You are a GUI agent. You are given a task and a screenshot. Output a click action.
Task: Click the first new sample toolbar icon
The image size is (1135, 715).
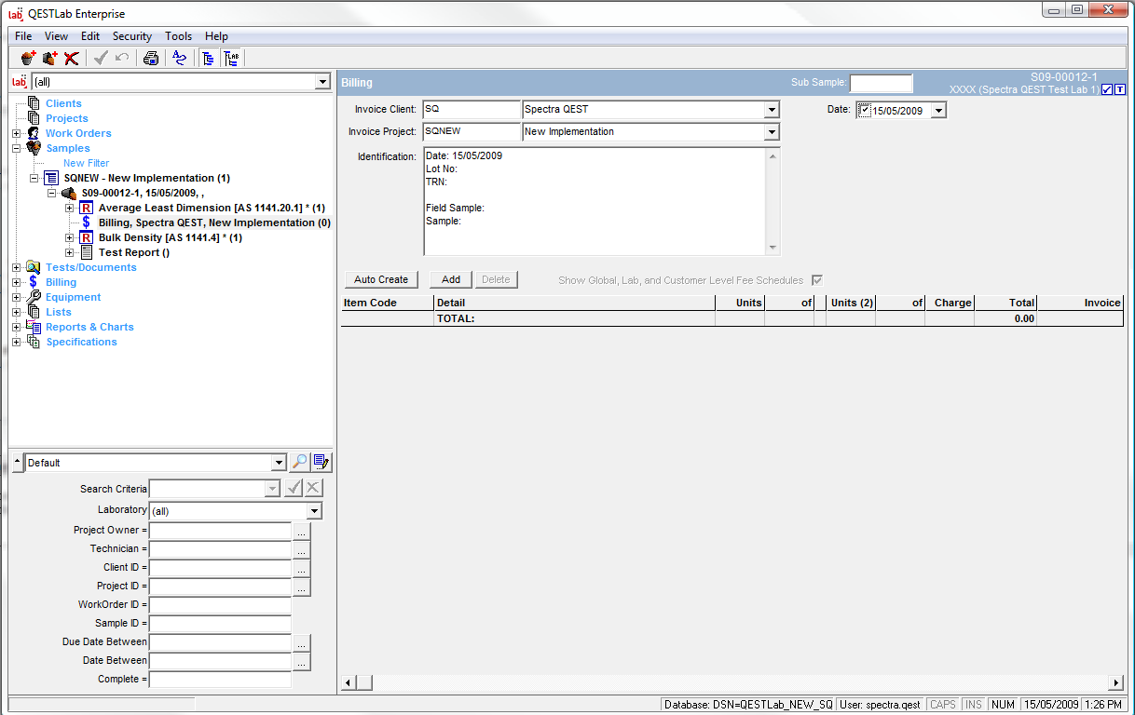[28, 59]
